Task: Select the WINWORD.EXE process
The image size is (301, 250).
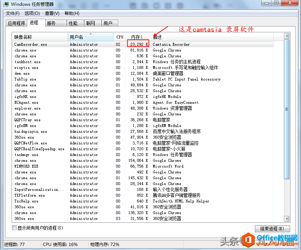Action: coord(143,166)
